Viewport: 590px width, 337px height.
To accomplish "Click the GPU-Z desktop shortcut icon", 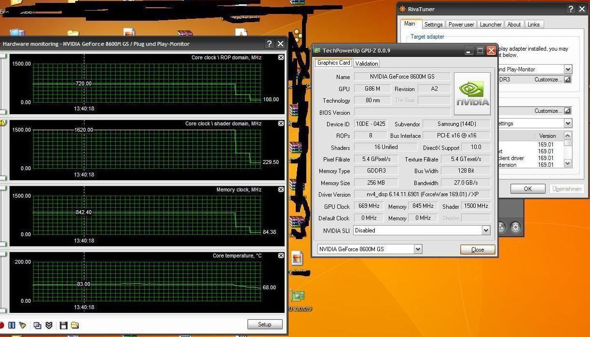I will pos(299,296).
